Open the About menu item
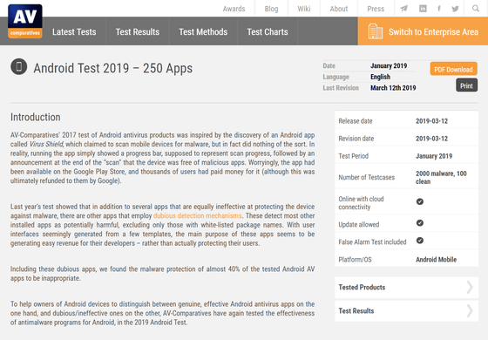This screenshot has width=488, height=340. point(339,9)
